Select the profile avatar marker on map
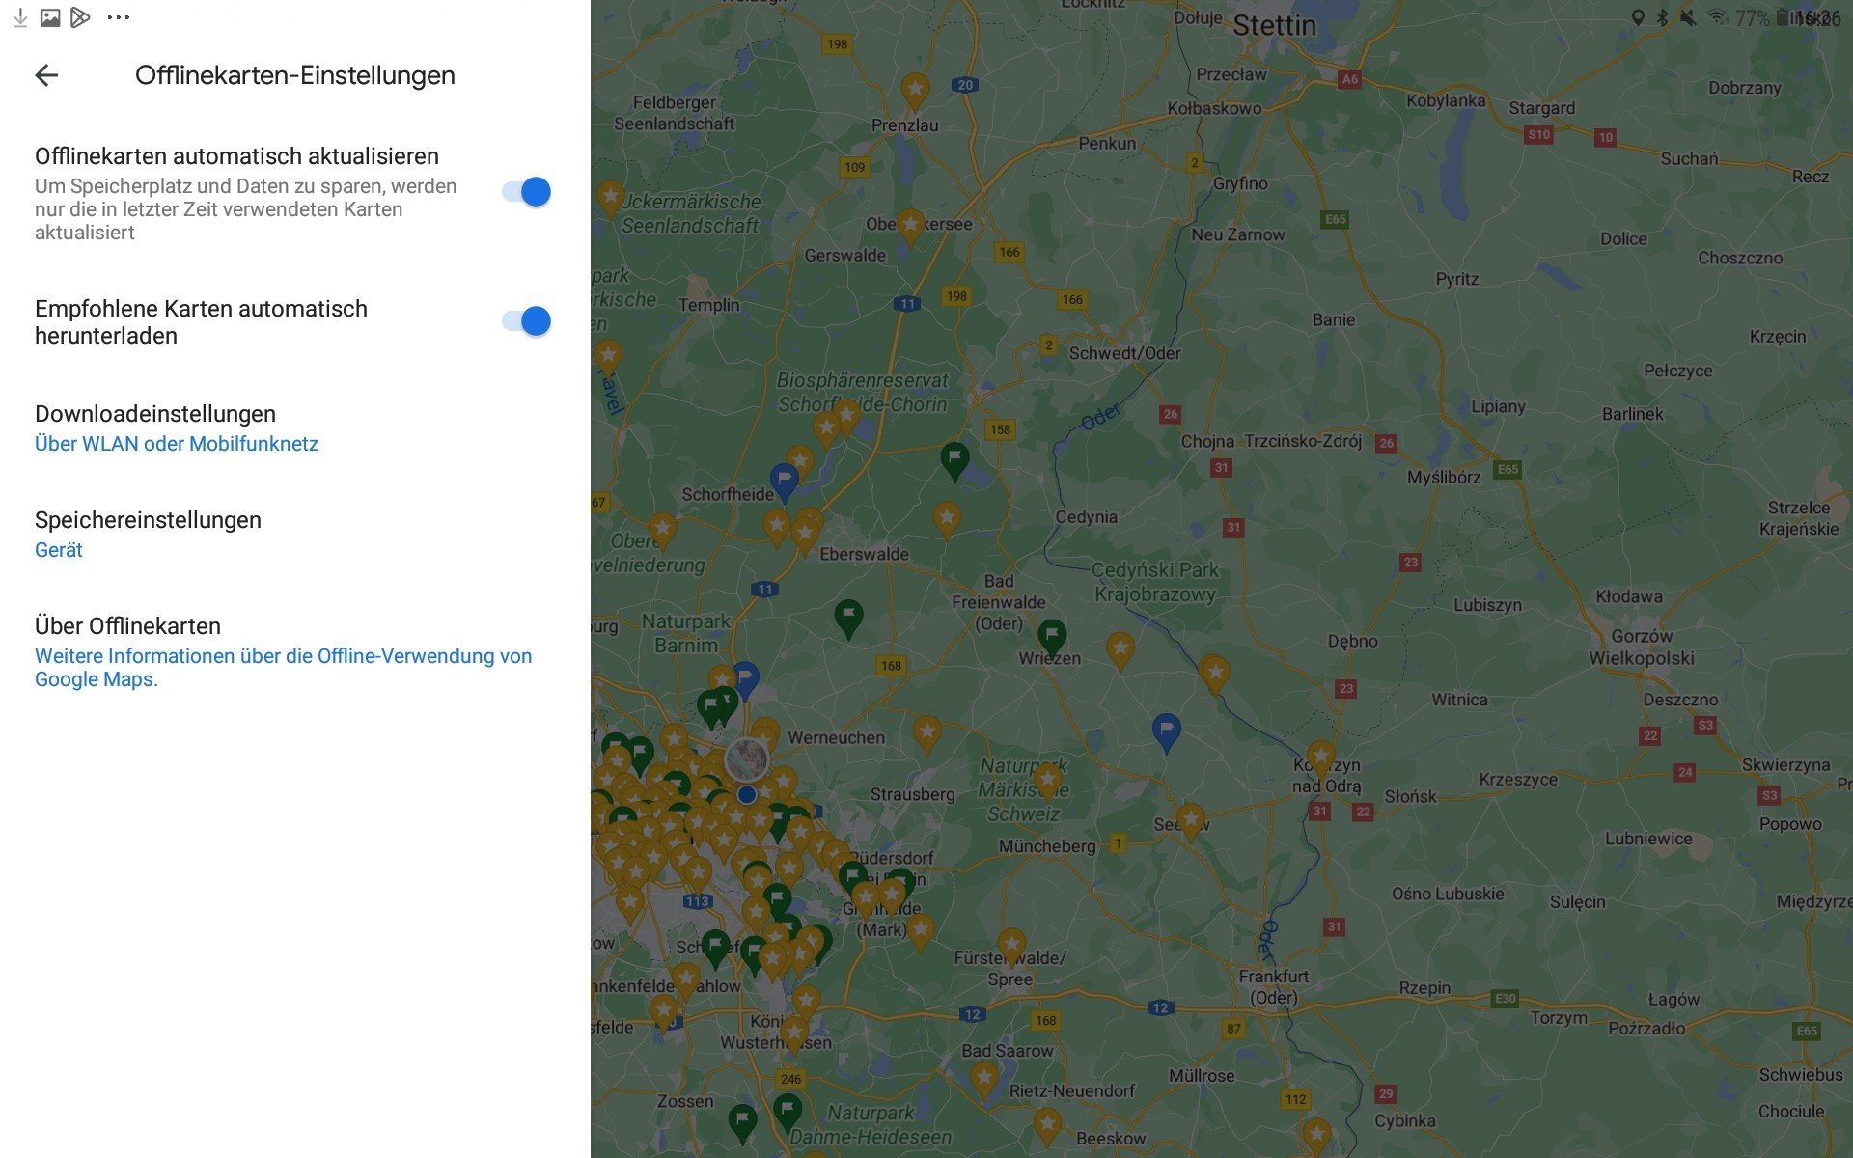 pyautogui.click(x=746, y=759)
